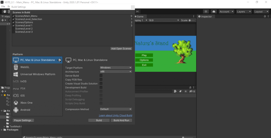Image resolution: width=271 pixels, height=138 pixels.
Task: Select the Hand tool in toolbar
Action: (x=4, y=12)
